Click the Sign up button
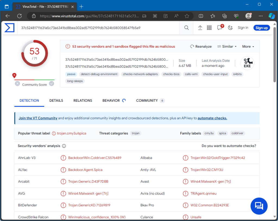This screenshot has height=221, width=278. tap(261, 27)
